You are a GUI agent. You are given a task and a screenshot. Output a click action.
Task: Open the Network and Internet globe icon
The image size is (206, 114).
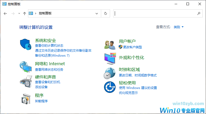26,67
